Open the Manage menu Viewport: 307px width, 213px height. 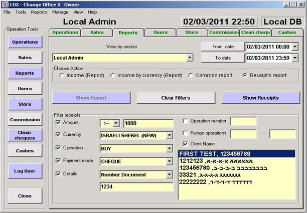(x=60, y=12)
